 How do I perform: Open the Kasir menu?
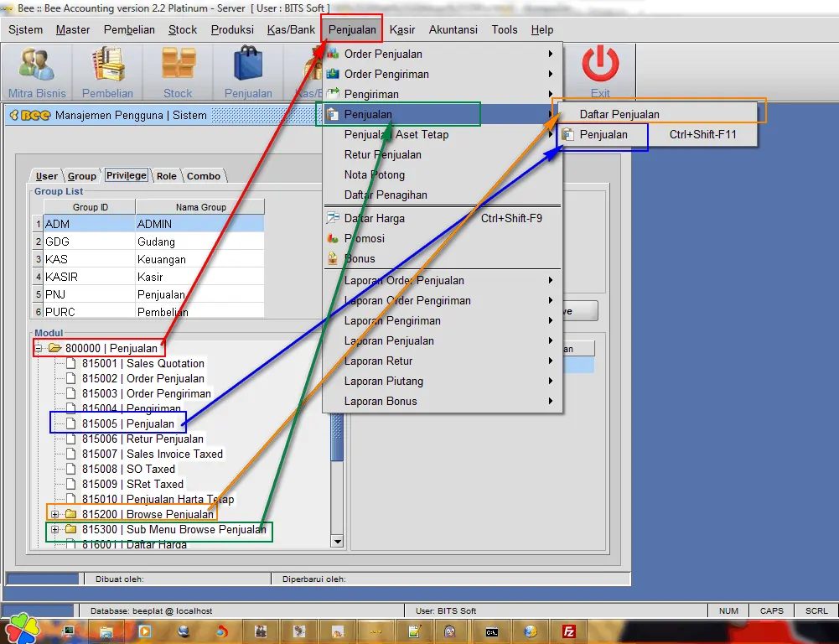point(401,30)
